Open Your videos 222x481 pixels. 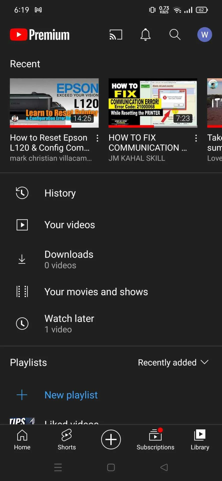111,225
